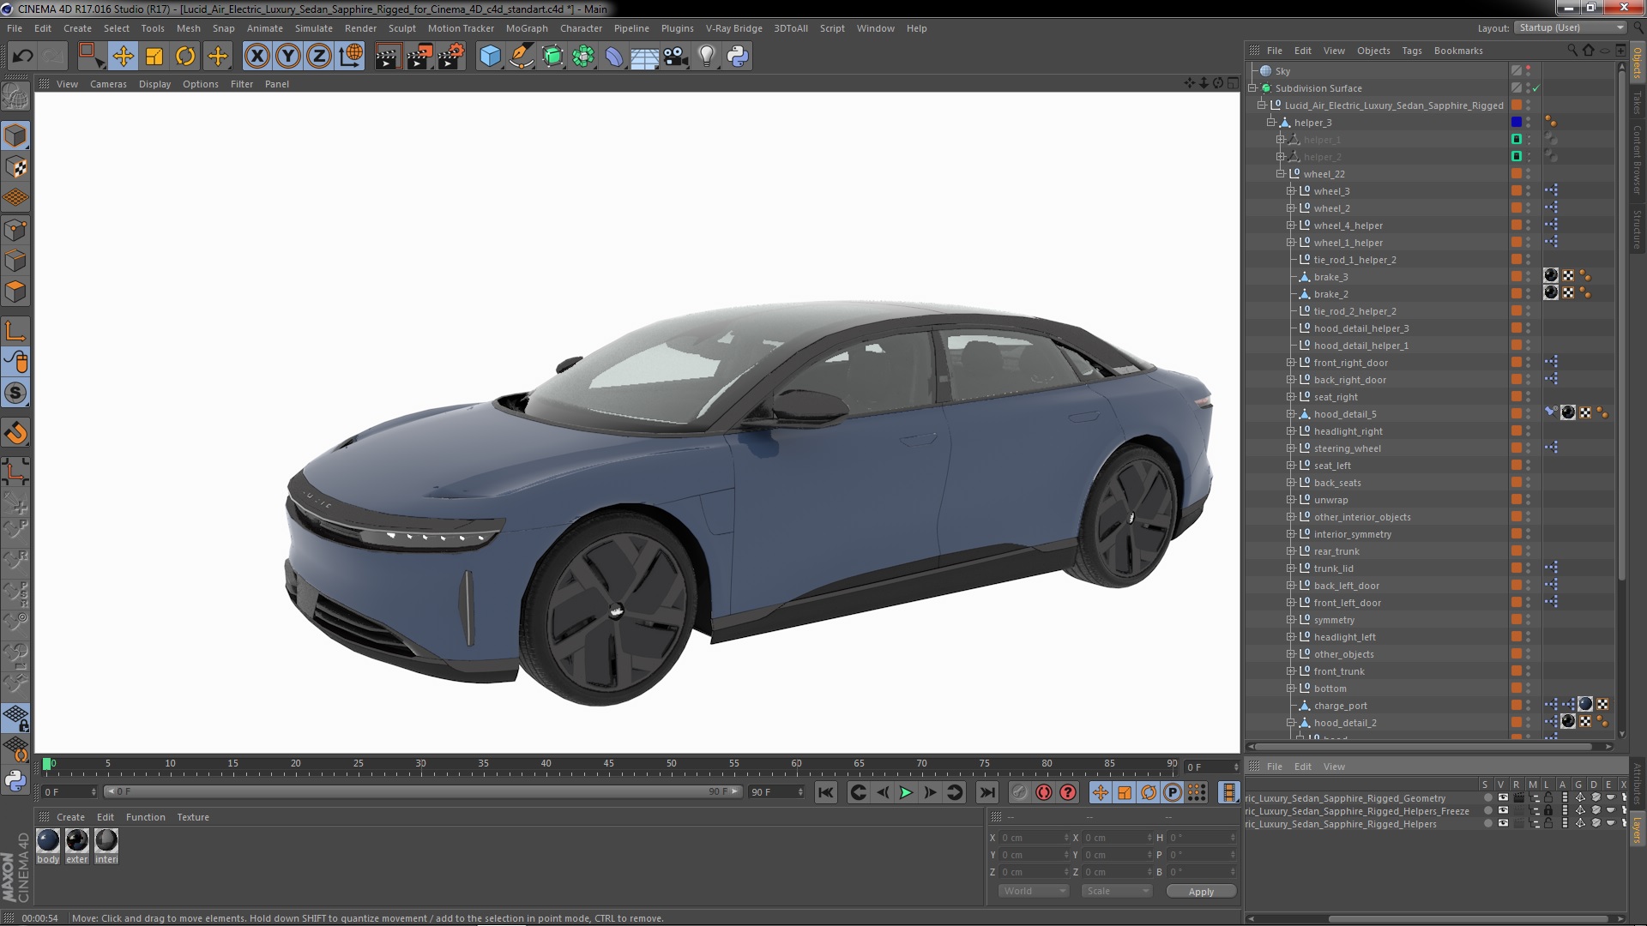The image size is (1647, 926).
Task: Render to Picture Viewer
Action: [x=419, y=57]
